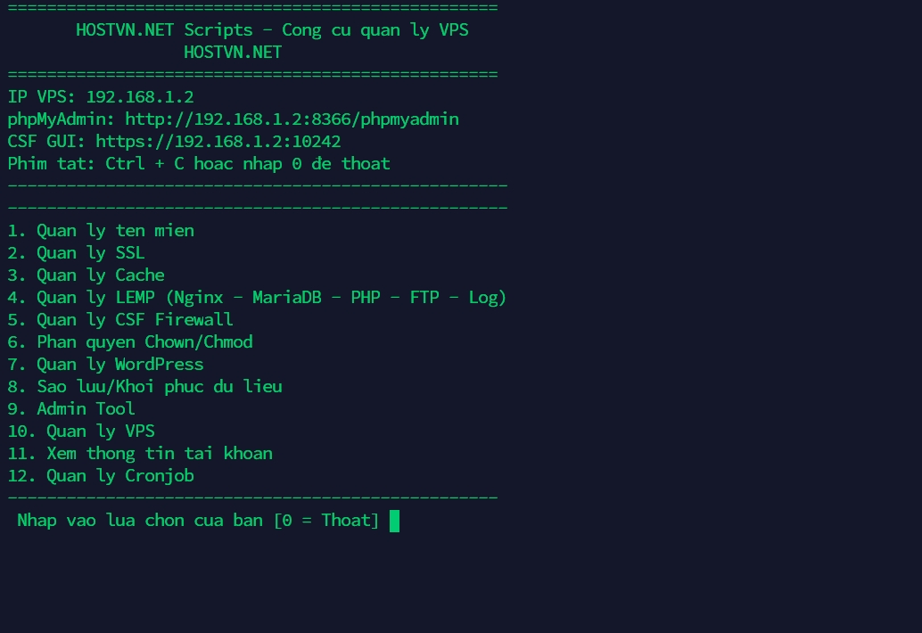Click the terminal cursor block at prompt
Screen dimensions: 922x633
pyautogui.click(x=394, y=521)
